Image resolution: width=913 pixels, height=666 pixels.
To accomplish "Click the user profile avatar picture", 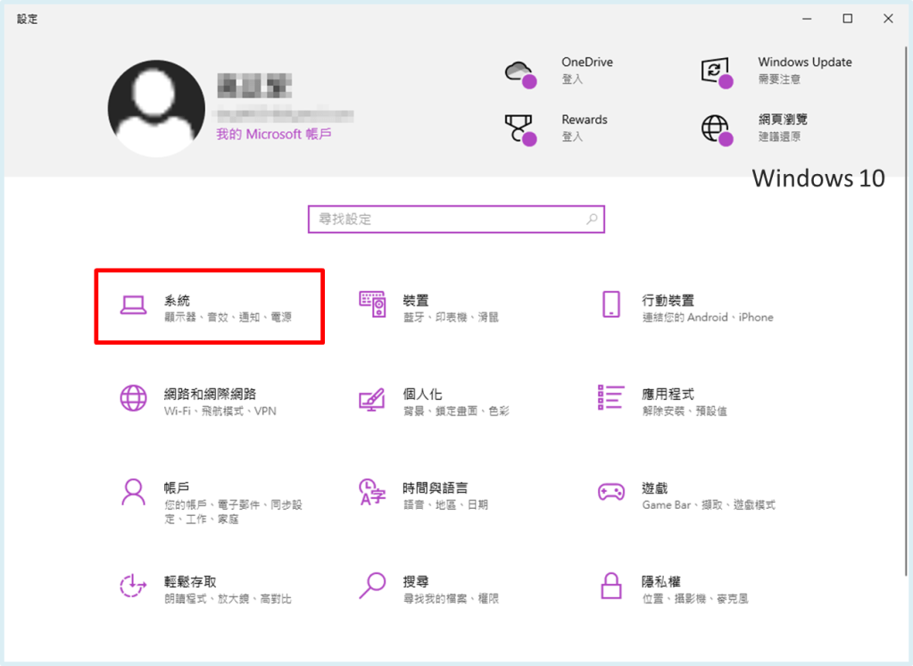I will click(156, 109).
